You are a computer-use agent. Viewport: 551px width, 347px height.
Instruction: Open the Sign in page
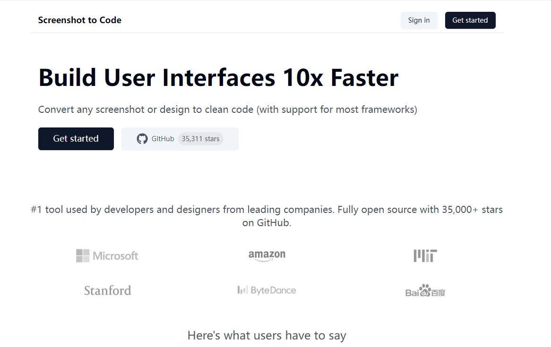pos(419,20)
